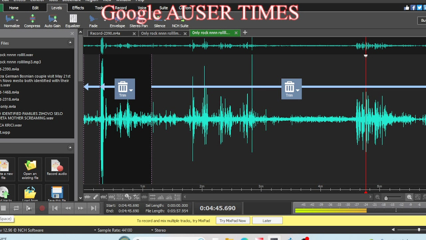Select file 'd-1468.m4a' in Files list
This screenshot has width=426, height=240.
tap(9, 92)
